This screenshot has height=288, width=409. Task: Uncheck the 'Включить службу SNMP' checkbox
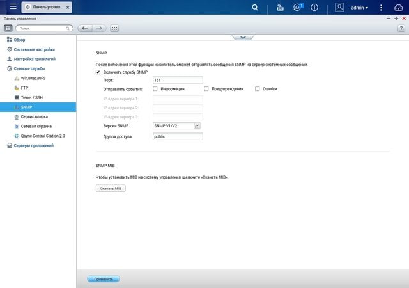98,72
